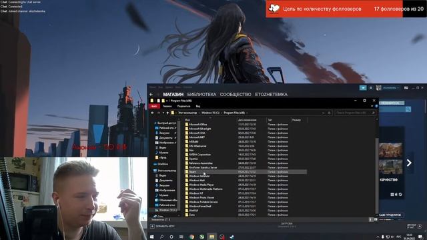Switch to Steam СООБЩЕСТВО tab

pos(236,95)
